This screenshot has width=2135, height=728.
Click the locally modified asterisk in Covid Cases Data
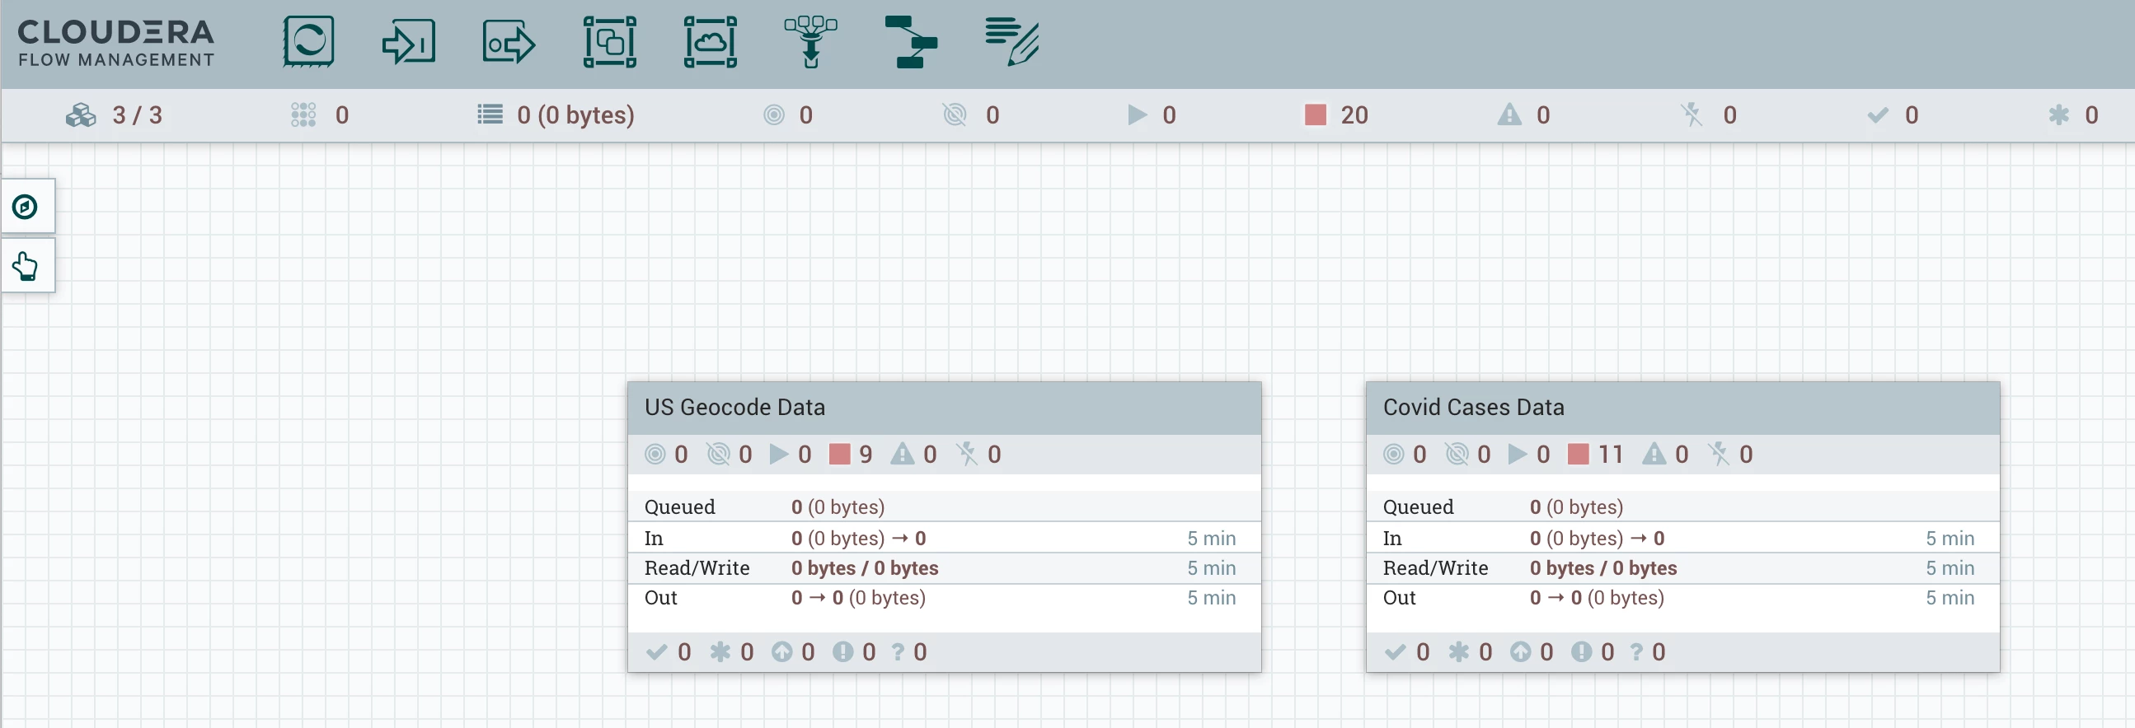tap(1458, 651)
